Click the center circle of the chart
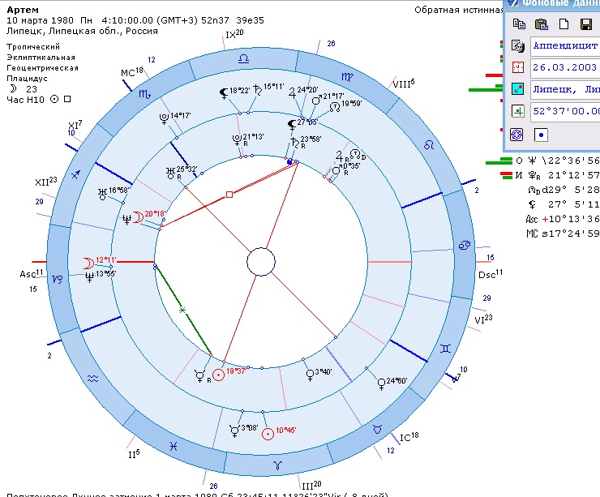 (x=262, y=263)
